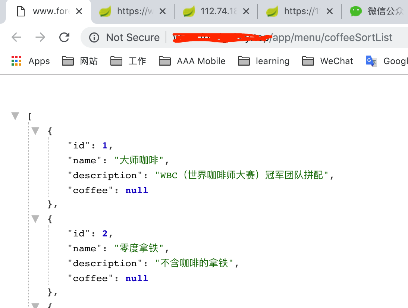Screen dimensions: 408x308
Task: Select the name value 零度拿铁
Action: [139, 248]
